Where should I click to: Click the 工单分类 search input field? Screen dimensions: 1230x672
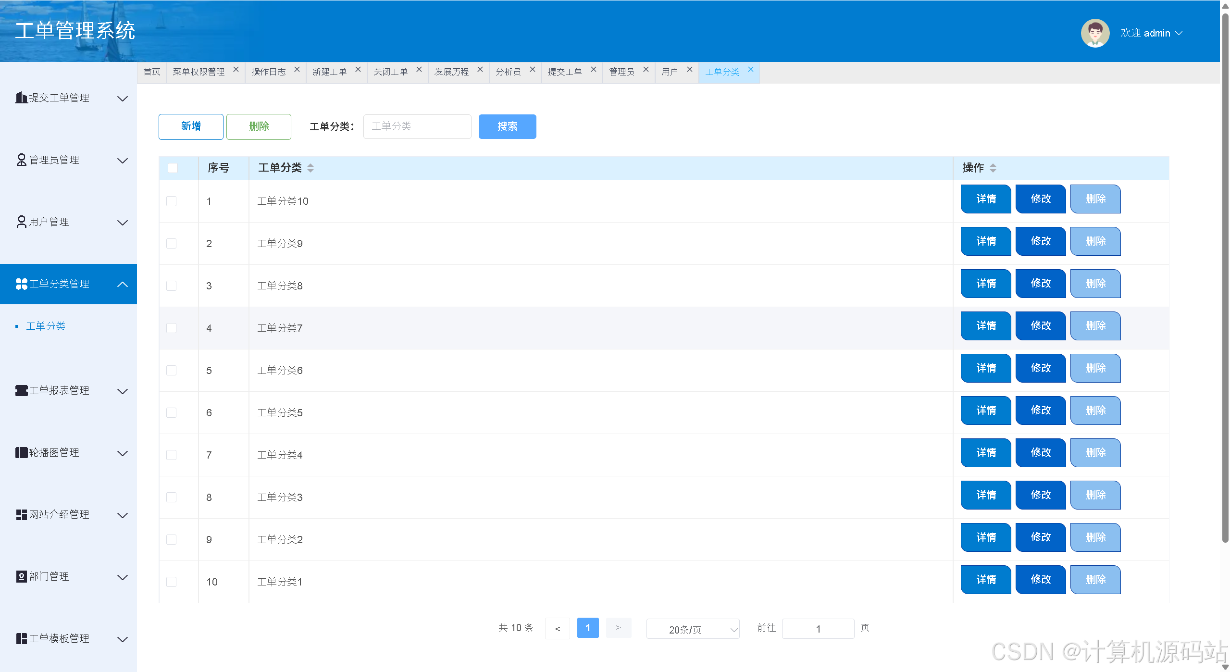[417, 126]
